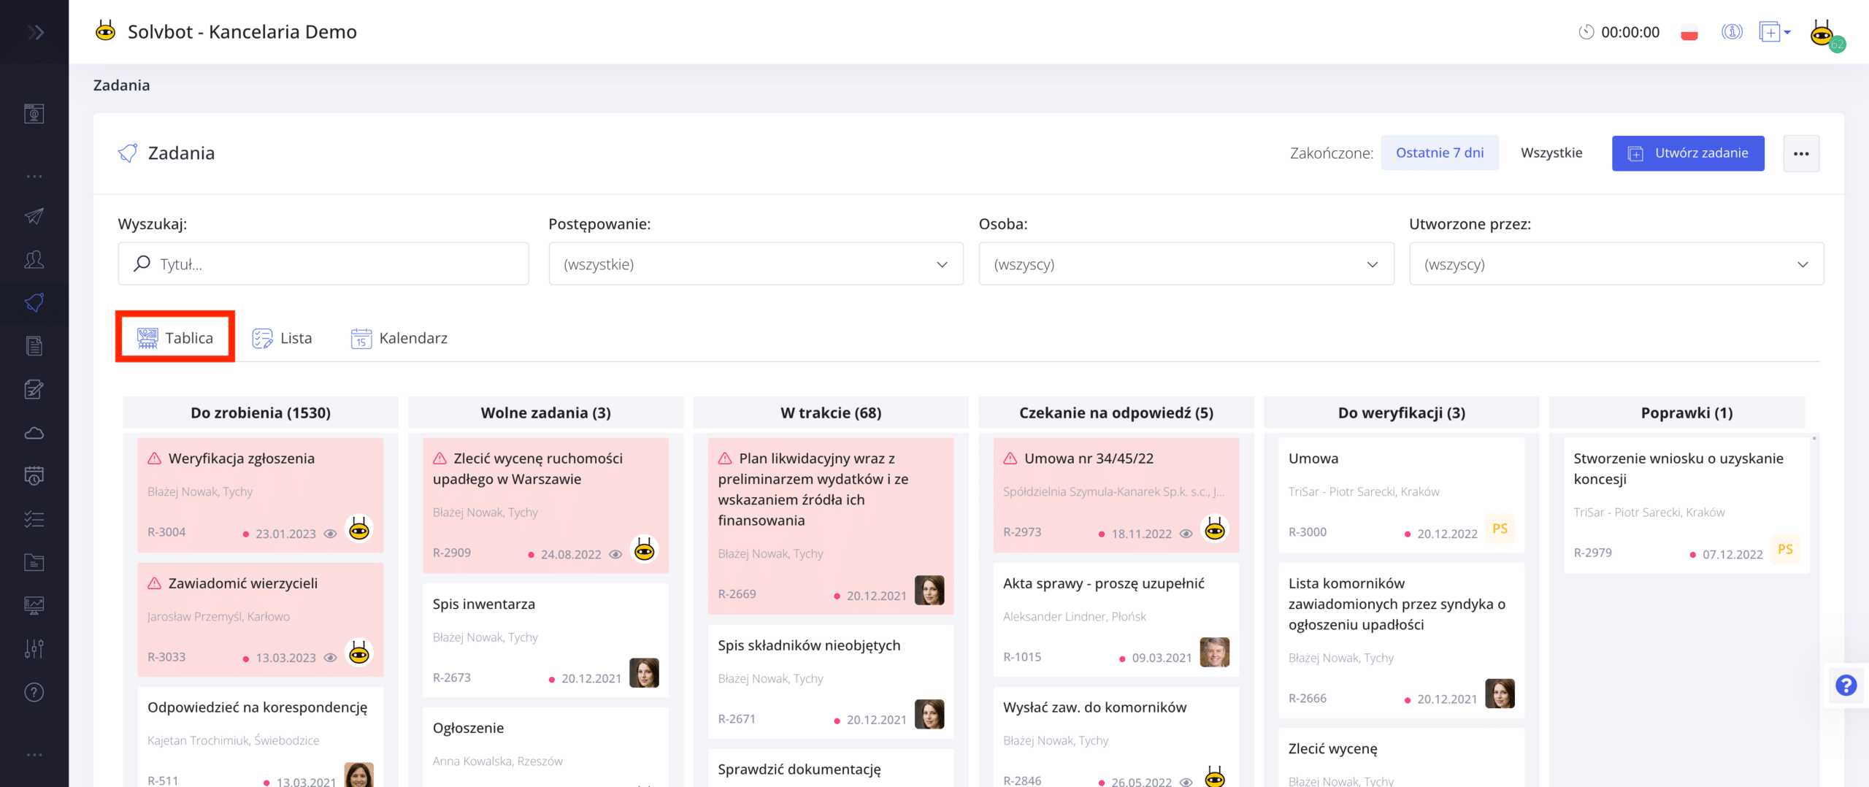Open the info circle icon in header
The width and height of the screenshot is (1869, 787).
(x=1732, y=32)
